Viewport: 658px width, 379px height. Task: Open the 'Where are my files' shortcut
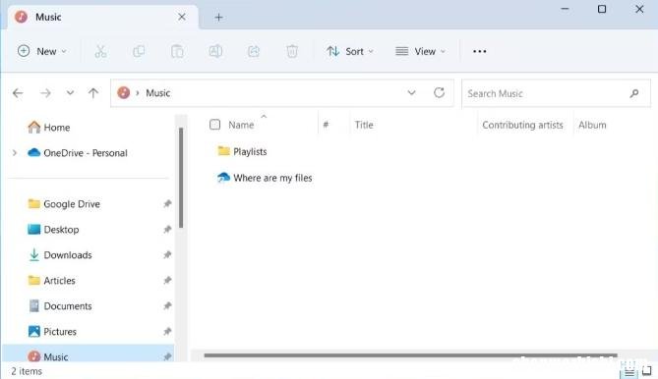pyautogui.click(x=265, y=178)
